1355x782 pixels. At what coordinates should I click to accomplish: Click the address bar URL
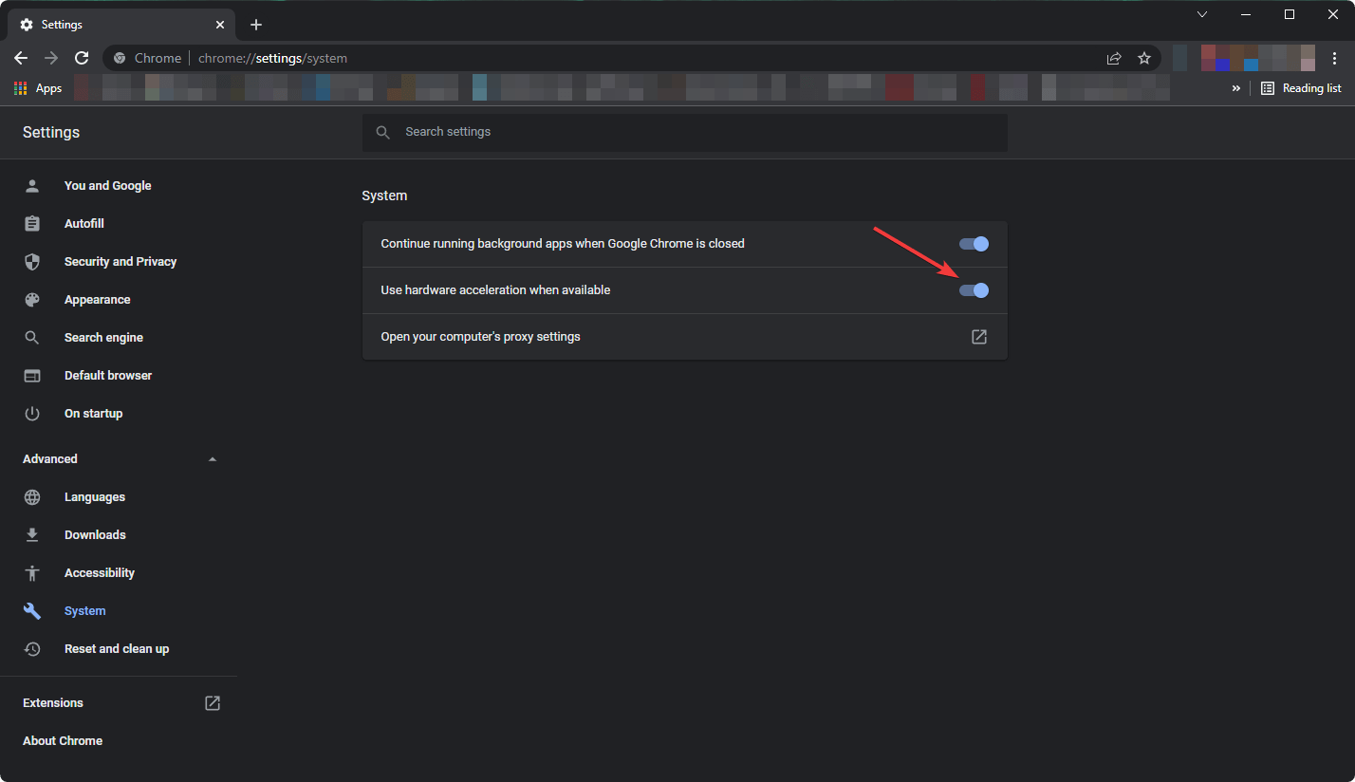pyautogui.click(x=272, y=58)
